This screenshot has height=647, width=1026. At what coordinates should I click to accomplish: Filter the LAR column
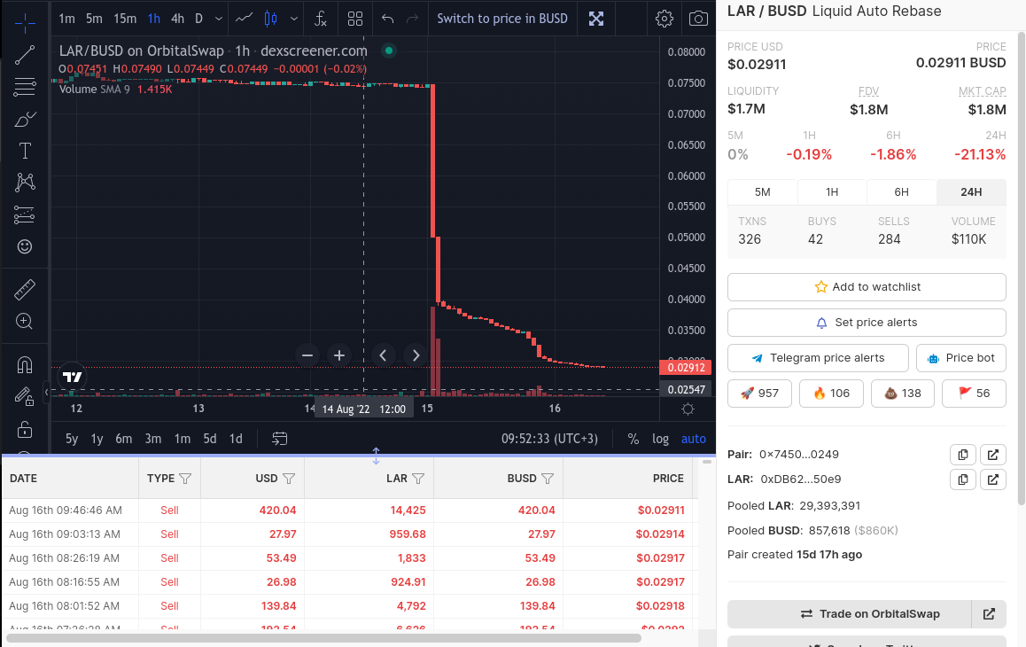[x=418, y=479]
